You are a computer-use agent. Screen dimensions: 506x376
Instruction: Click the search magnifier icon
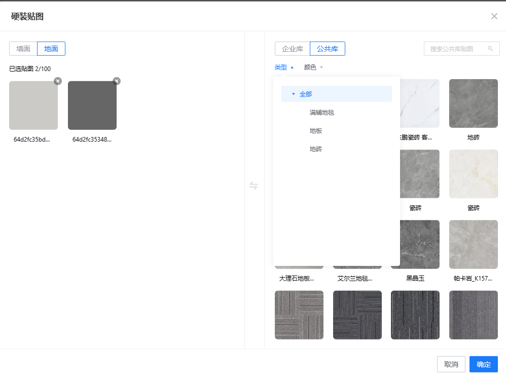490,49
